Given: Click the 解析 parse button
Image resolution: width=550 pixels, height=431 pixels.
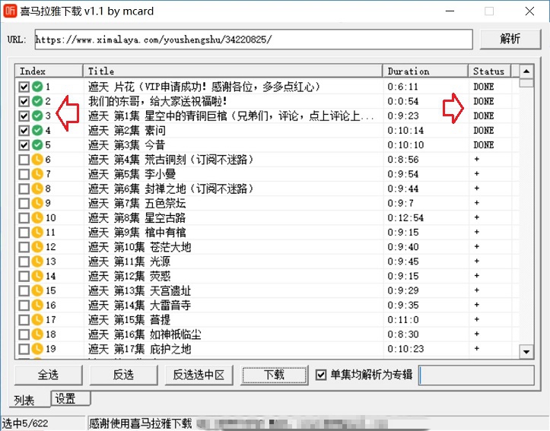Looking at the screenshot, I should (x=510, y=39).
